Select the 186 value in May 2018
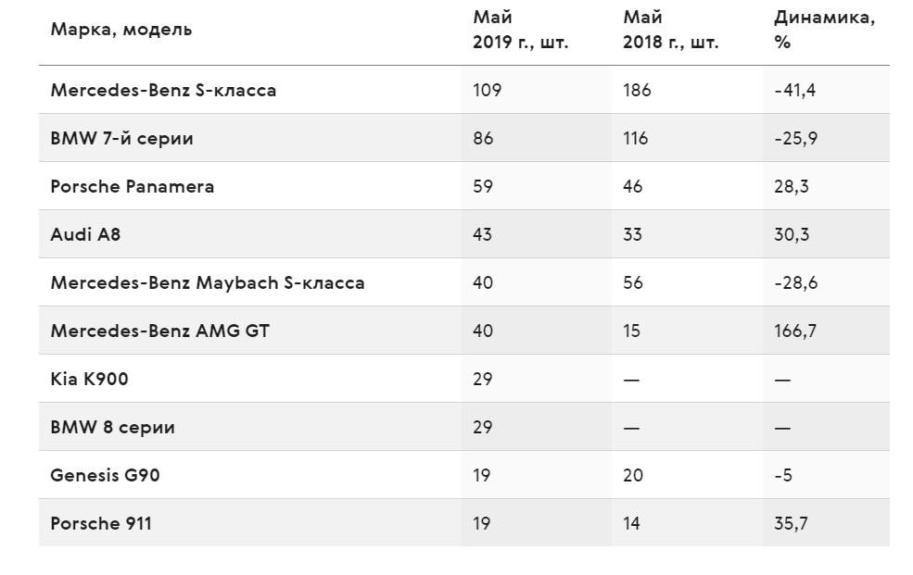This screenshot has height=575, width=913. [x=637, y=90]
